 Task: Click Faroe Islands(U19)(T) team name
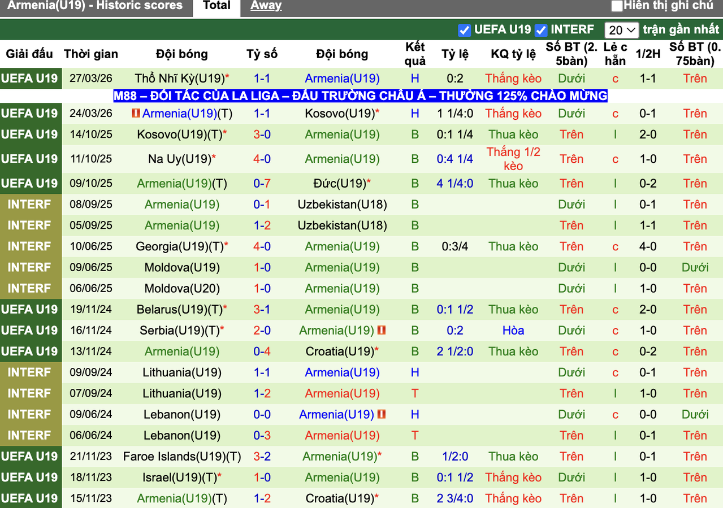pos(182,457)
